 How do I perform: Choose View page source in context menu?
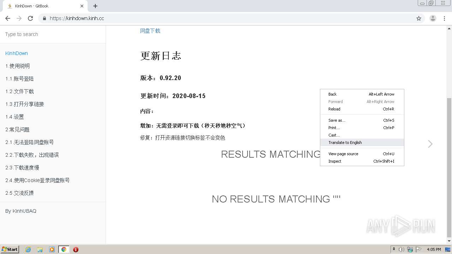[362, 154]
